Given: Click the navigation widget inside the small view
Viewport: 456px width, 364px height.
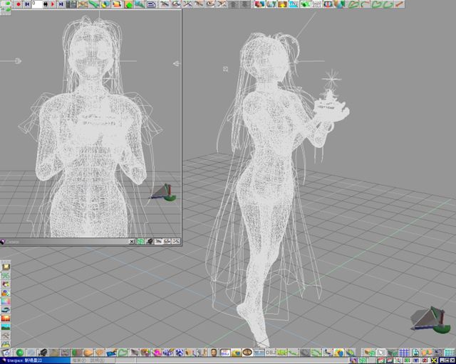Looking at the screenshot, I should click(x=164, y=192).
